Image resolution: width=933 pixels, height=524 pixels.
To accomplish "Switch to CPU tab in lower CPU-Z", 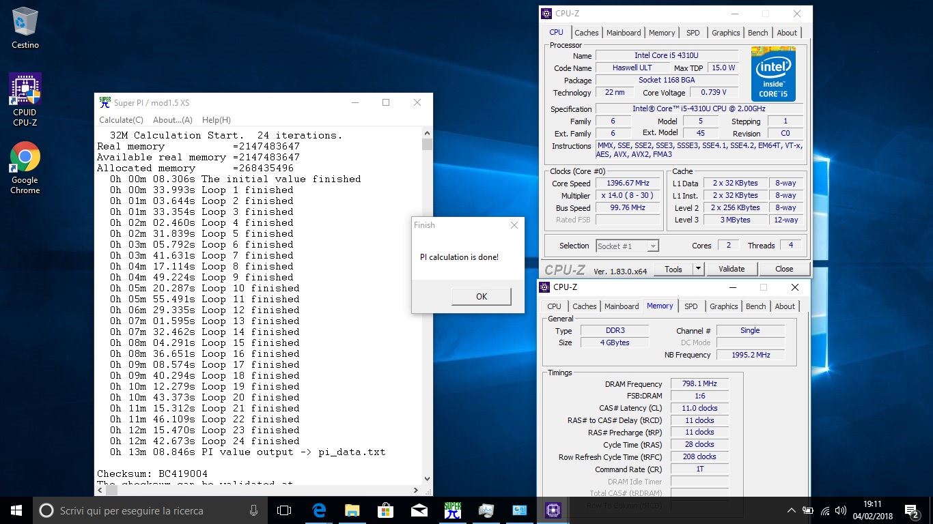I will [554, 306].
